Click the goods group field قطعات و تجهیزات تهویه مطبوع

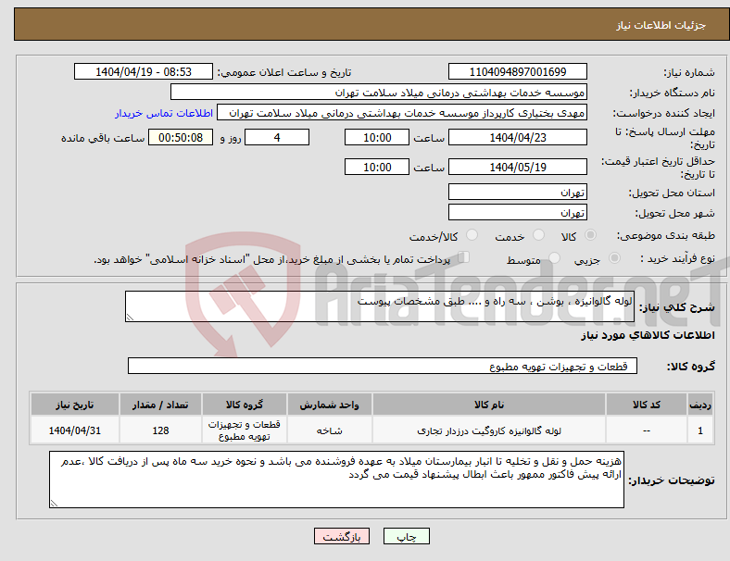(383, 366)
